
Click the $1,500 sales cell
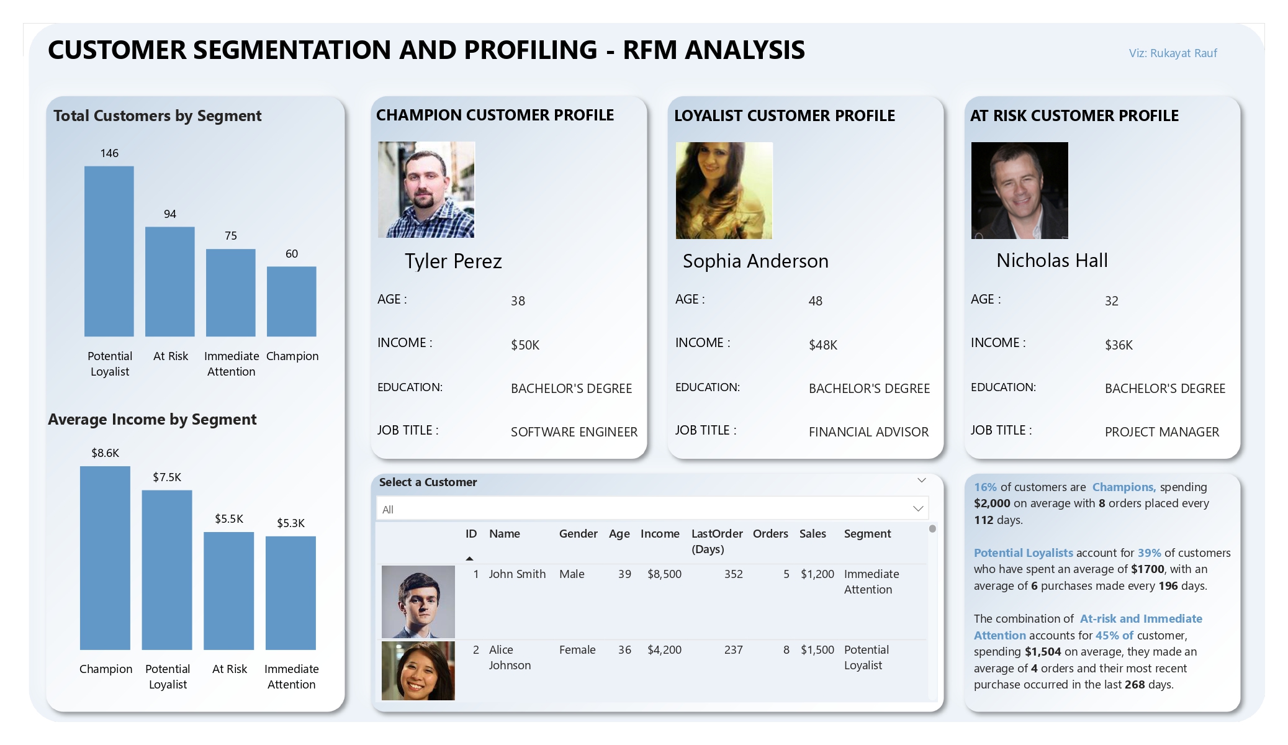pos(817,650)
